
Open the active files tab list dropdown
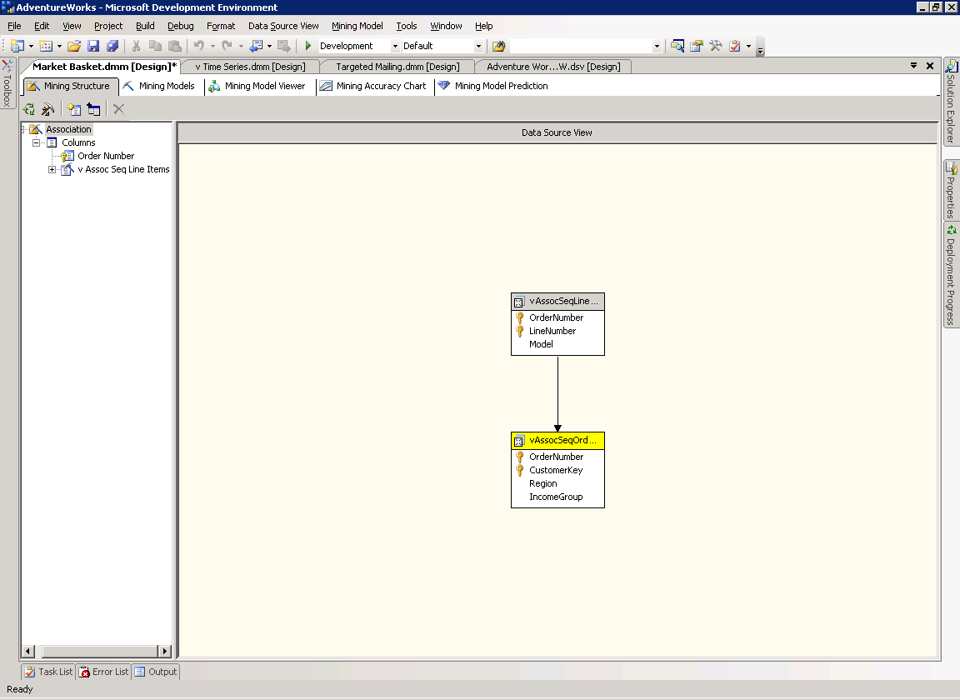point(913,66)
